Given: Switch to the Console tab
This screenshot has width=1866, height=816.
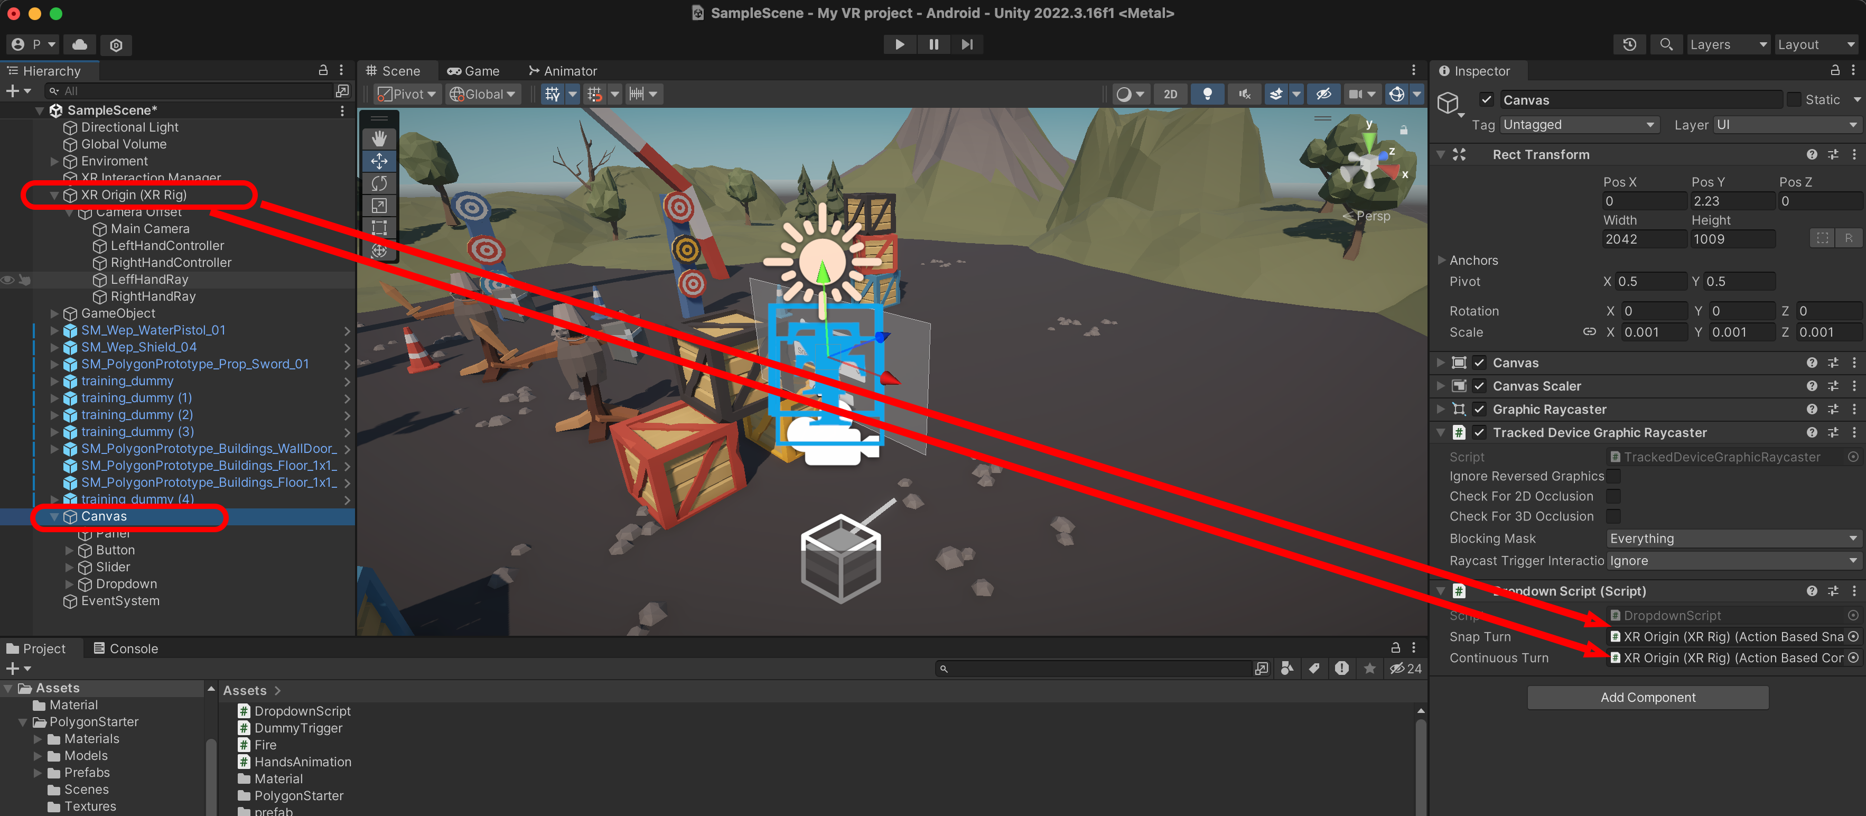Looking at the screenshot, I should (126, 648).
